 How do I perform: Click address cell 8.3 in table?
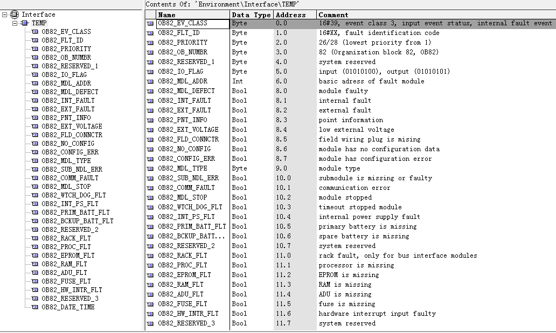point(295,120)
